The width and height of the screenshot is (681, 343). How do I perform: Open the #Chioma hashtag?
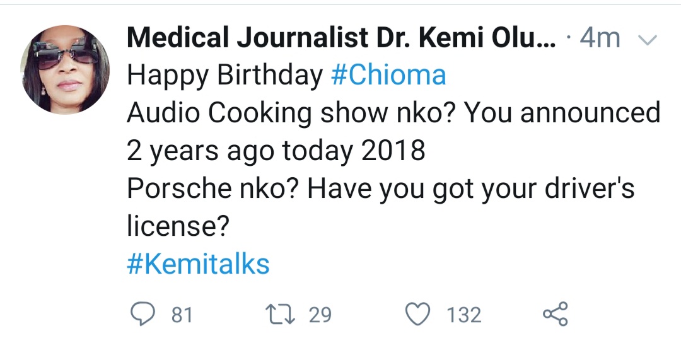click(388, 76)
